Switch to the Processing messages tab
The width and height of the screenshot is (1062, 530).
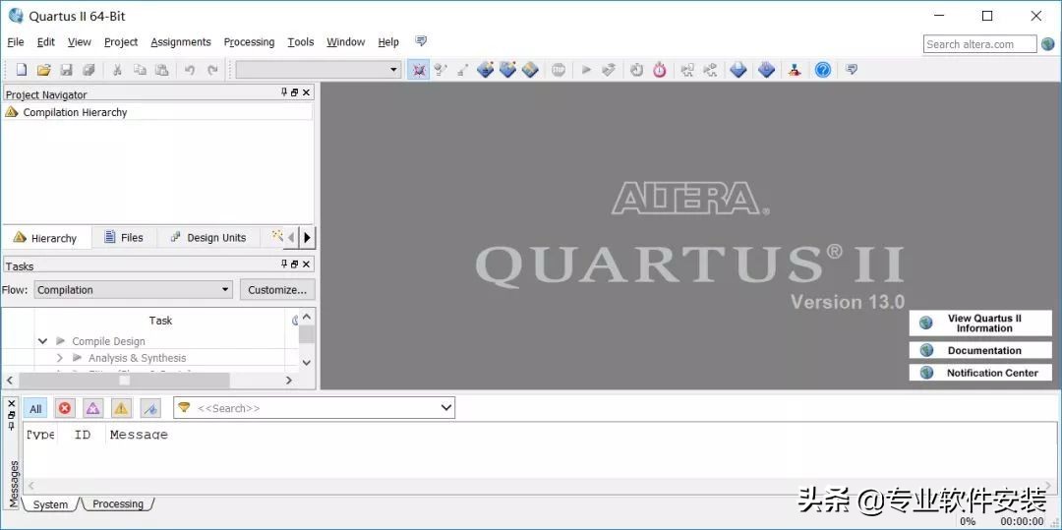click(118, 504)
